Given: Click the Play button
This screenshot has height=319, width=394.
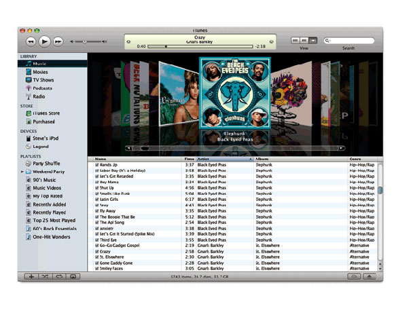Looking at the screenshot, I should tap(44, 41).
